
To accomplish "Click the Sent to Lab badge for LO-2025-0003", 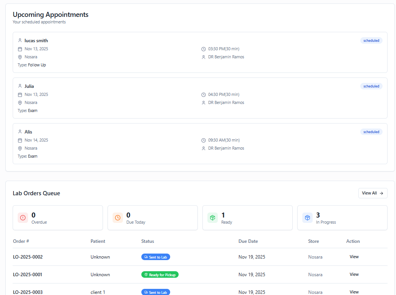I will pyautogui.click(x=156, y=292).
